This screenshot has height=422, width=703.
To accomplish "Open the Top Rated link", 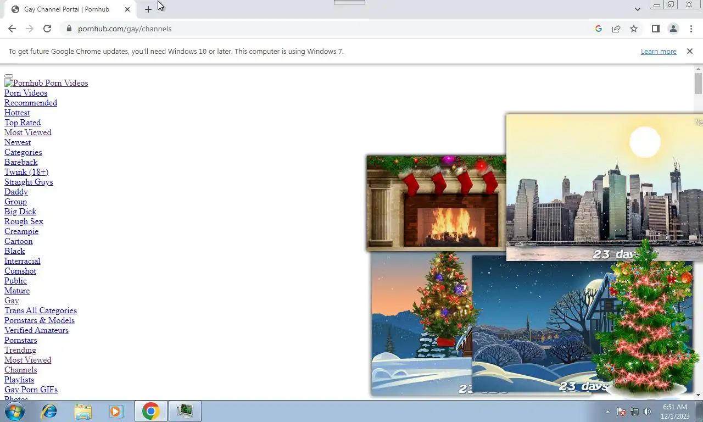I will (23, 123).
